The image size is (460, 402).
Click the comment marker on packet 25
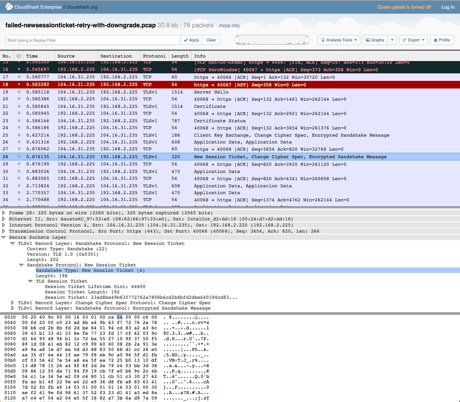click(x=19, y=135)
